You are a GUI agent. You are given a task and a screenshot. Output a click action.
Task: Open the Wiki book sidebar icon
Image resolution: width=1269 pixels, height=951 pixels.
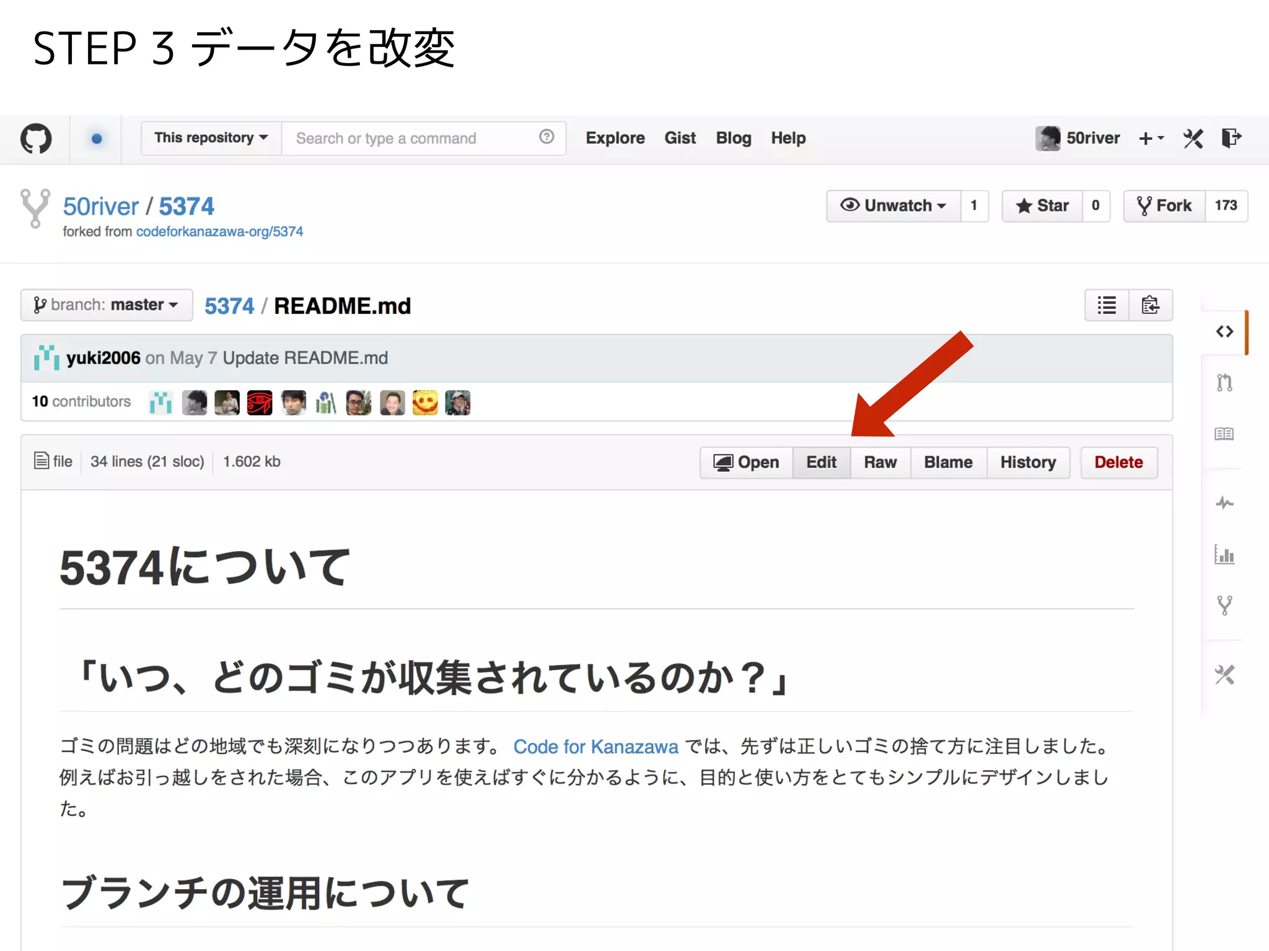tap(1224, 434)
